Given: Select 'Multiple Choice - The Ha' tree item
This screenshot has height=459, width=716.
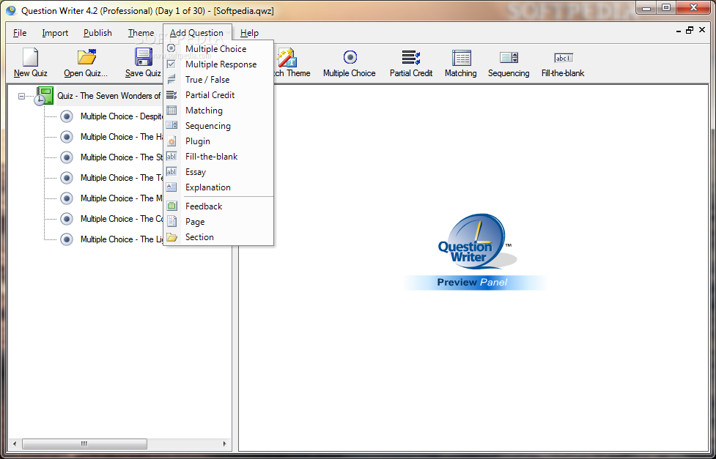Looking at the screenshot, I should [122, 137].
